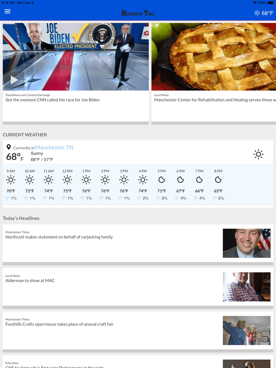Screen dimensions: 276x368
Task: Tap the map pin location icon
Action: [9, 147]
